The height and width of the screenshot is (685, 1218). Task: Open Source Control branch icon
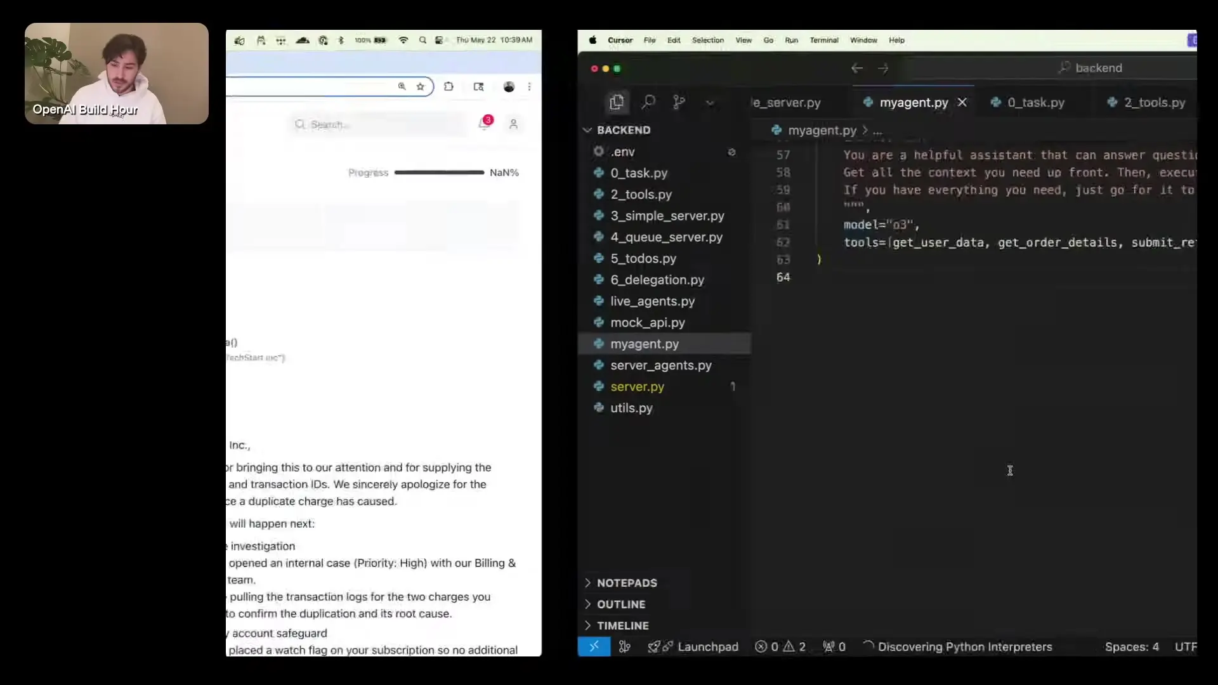pyautogui.click(x=679, y=102)
